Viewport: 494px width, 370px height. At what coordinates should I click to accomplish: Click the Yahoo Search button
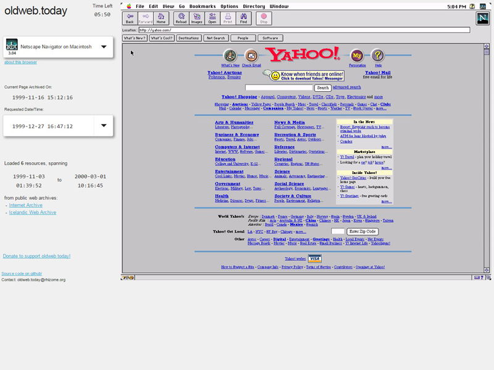click(x=322, y=88)
